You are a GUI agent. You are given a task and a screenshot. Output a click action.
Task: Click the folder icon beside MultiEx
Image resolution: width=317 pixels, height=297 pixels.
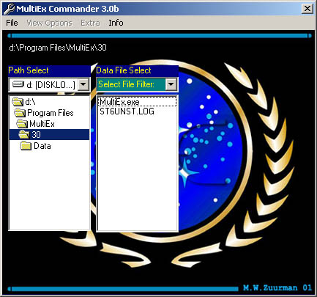click(x=22, y=124)
